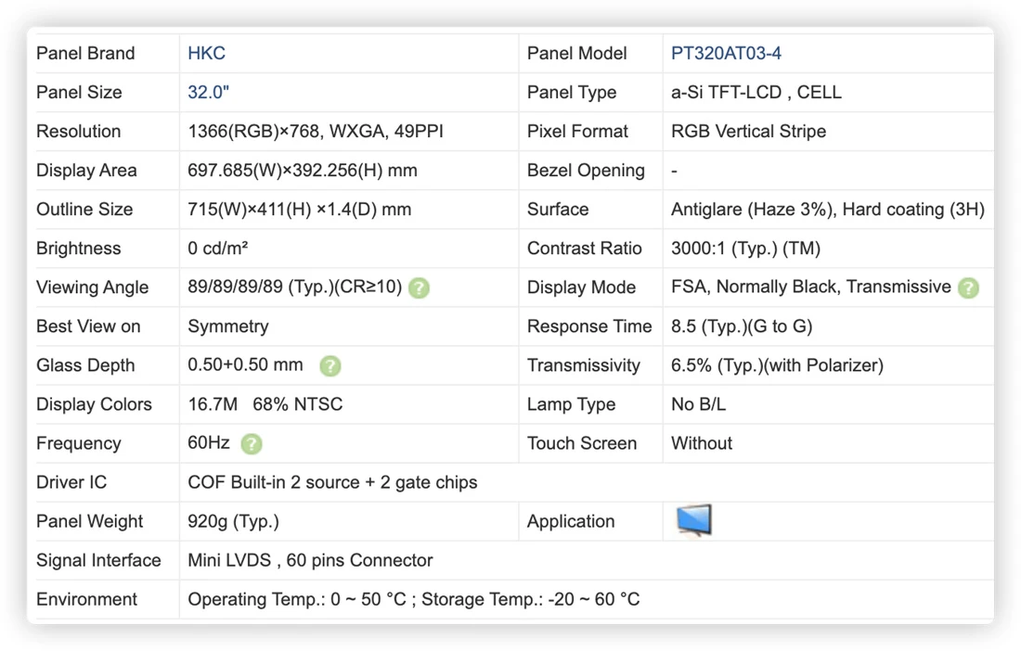1021x651 pixels.
Task: Click the 6.5% (Typ.)(with Polarizer) transmissivity value
Action: coord(778,365)
